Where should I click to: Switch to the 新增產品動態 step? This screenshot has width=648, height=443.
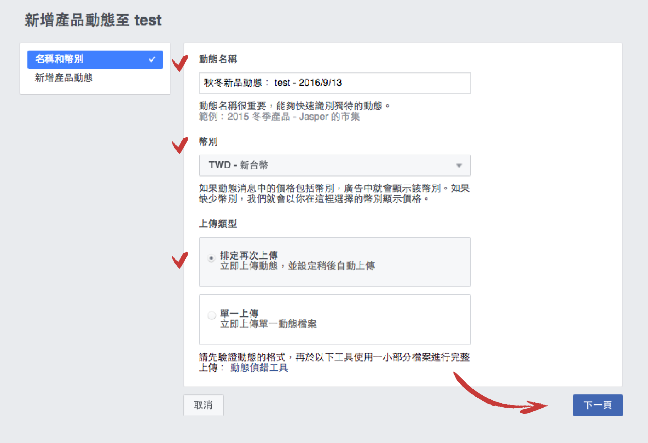(64, 78)
